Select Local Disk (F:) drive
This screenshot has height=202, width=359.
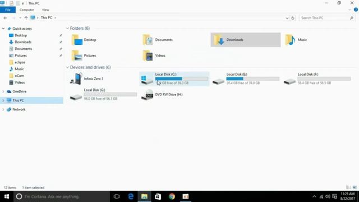317,79
